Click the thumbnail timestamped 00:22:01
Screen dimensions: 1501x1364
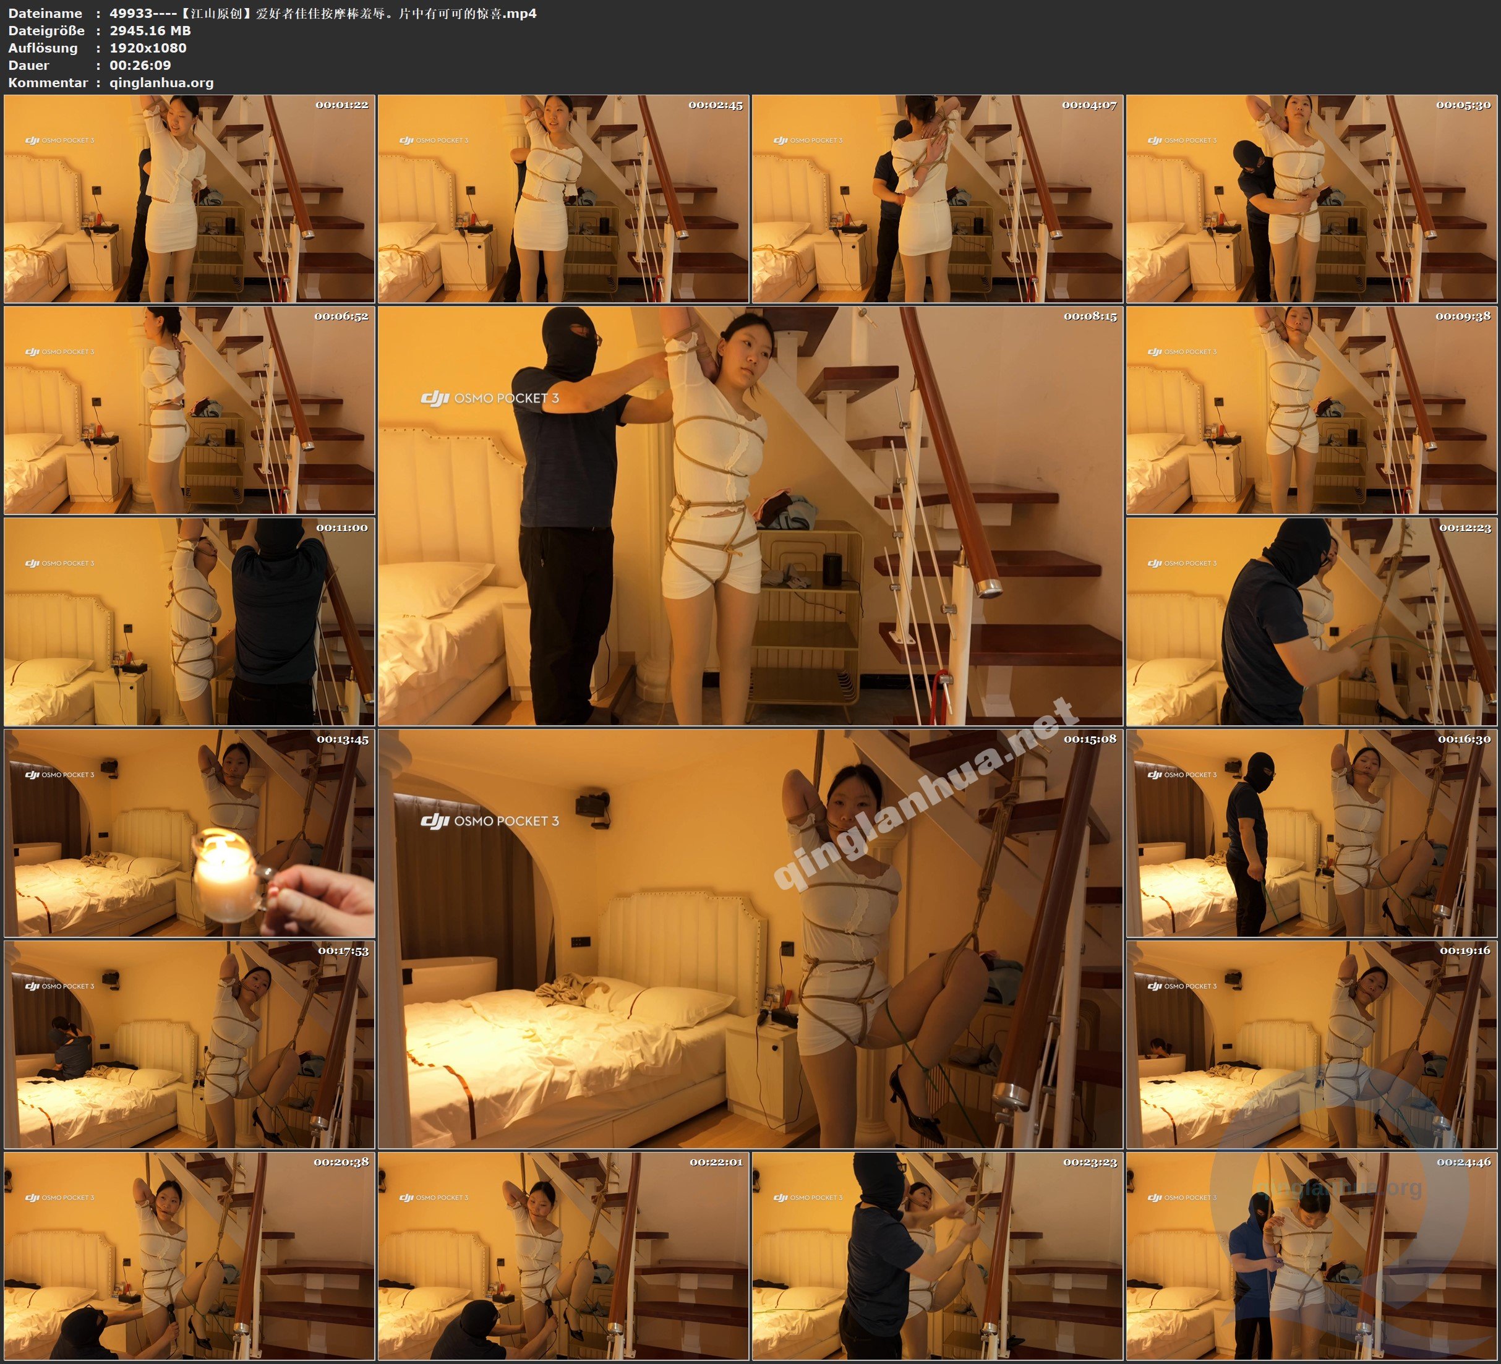click(x=563, y=1256)
